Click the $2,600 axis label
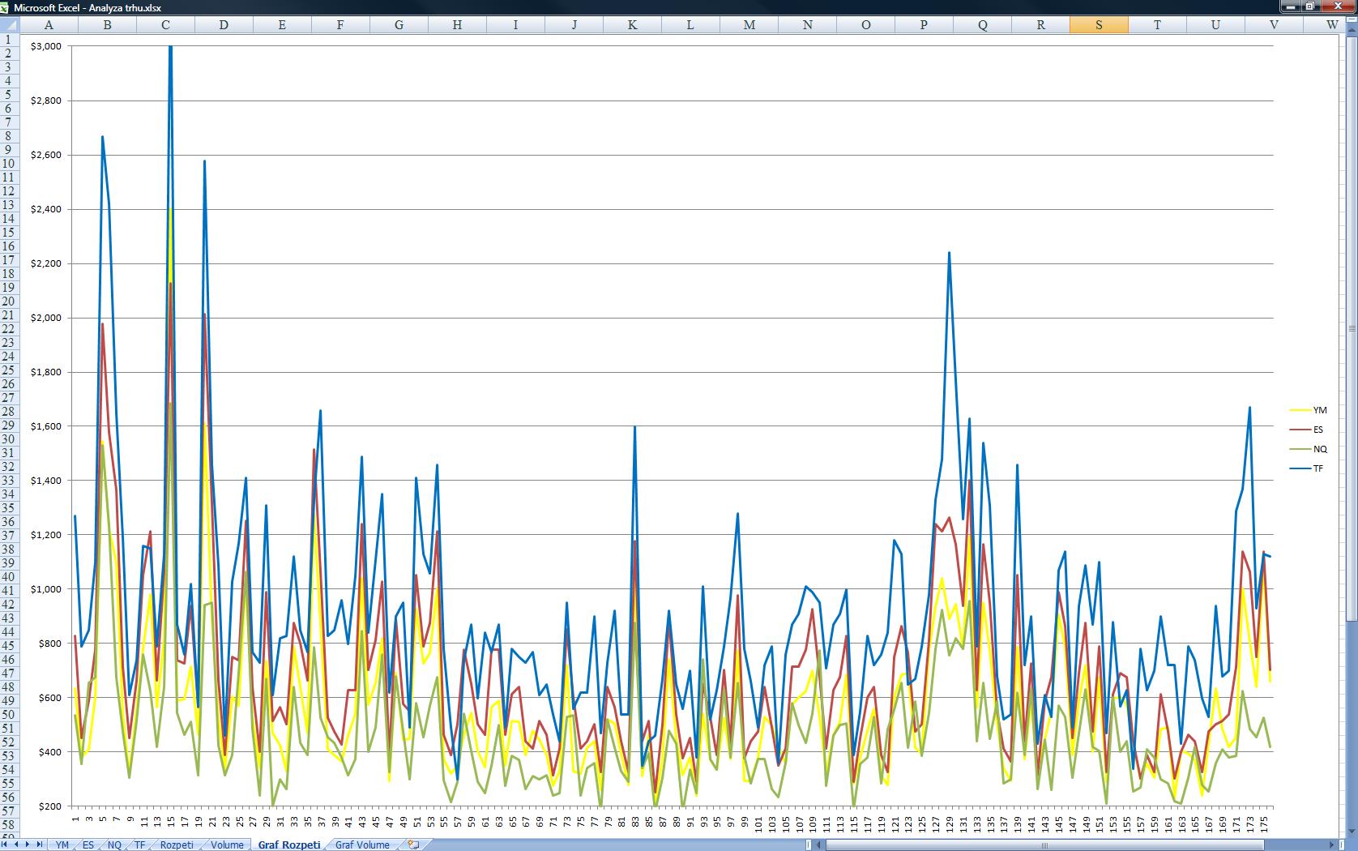The image size is (1358, 851). 46,155
